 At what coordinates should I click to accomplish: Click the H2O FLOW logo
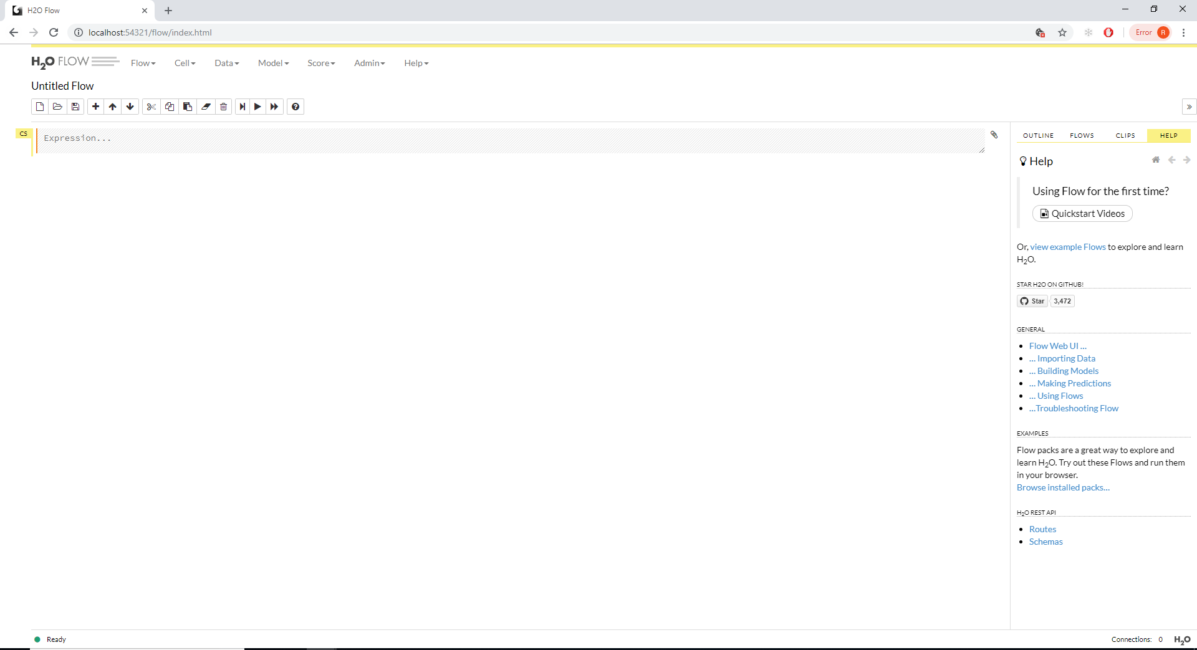(x=75, y=62)
